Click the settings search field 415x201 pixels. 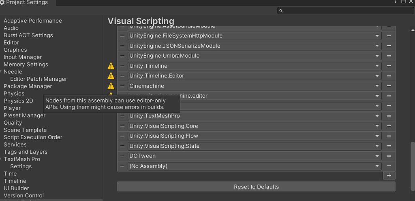click(344, 10)
